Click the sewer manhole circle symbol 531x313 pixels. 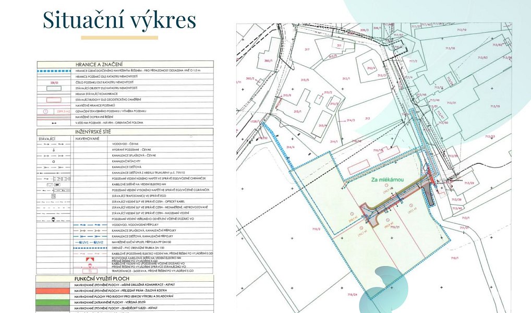click(x=54, y=162)
